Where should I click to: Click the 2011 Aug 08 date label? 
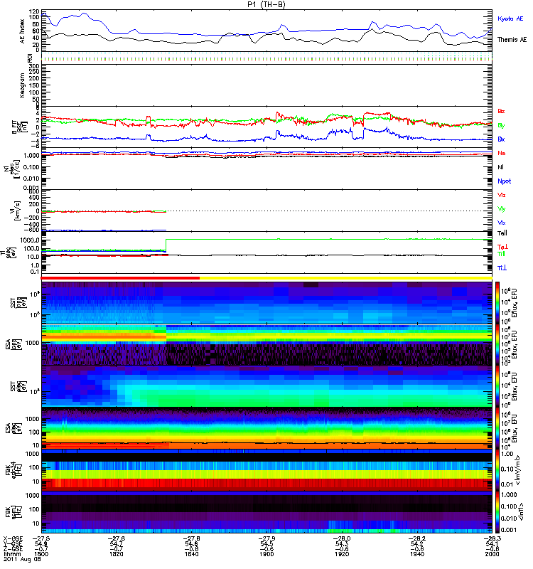coord(23,559)
